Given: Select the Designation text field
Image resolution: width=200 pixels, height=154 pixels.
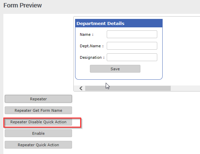Looking at the screenshot, I should point(132,57).
